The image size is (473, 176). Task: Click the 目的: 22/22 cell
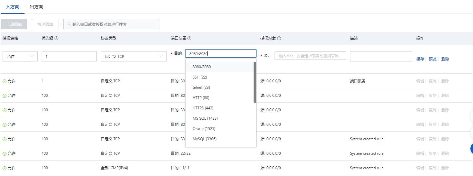181,153
